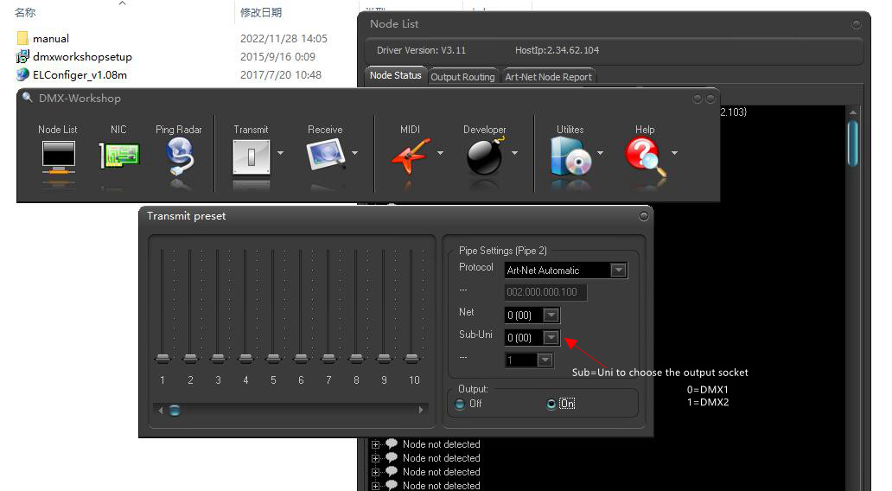892x491 pixels.
Task: Select the dmxworkshopsetup installer icon
Action: 22,56
